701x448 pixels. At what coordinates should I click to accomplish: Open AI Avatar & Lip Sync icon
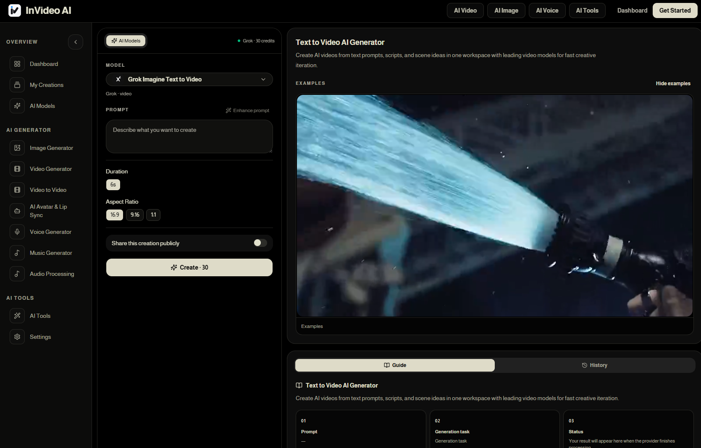click(x=17, y=211)
